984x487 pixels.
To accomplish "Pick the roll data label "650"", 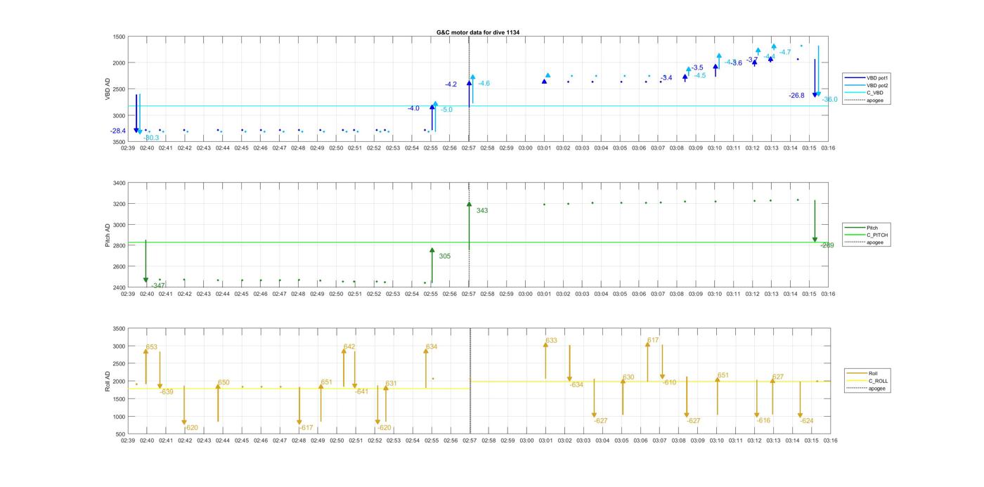I will [x=224, y=382].
